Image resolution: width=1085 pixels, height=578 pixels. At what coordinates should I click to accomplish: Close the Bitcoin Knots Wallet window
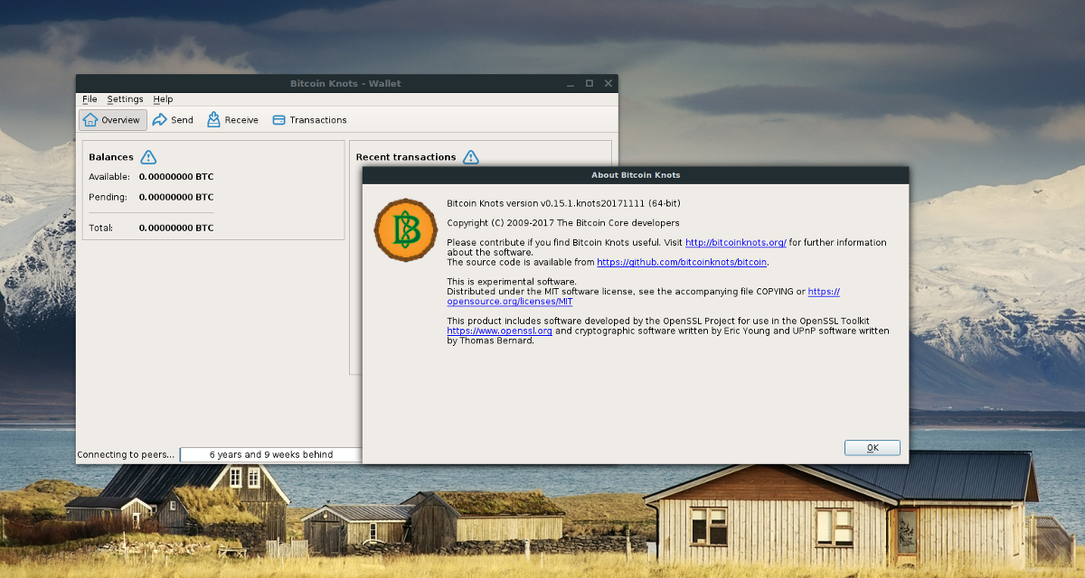coord(608,83)
